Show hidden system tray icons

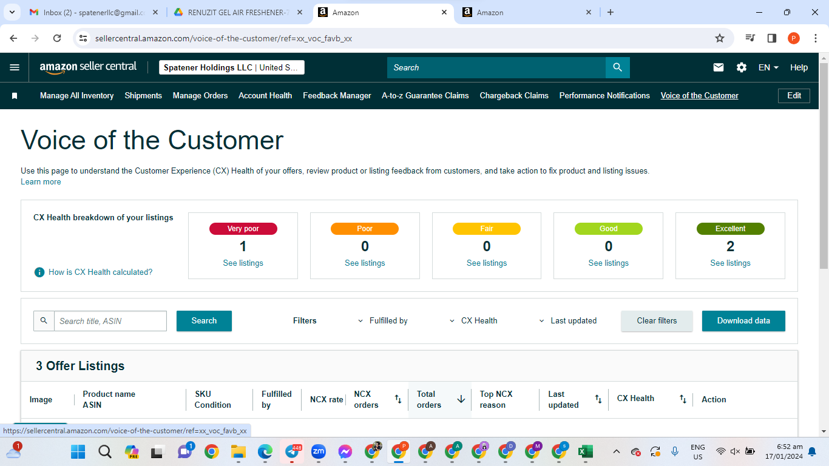point(617,451)
